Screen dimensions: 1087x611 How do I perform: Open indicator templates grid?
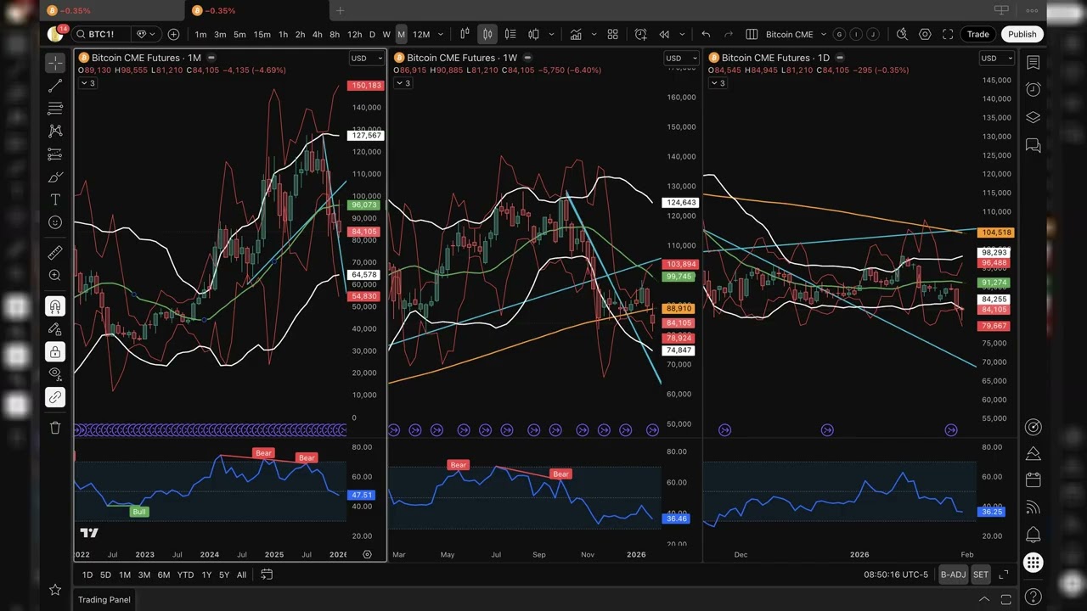coord(612,34)
